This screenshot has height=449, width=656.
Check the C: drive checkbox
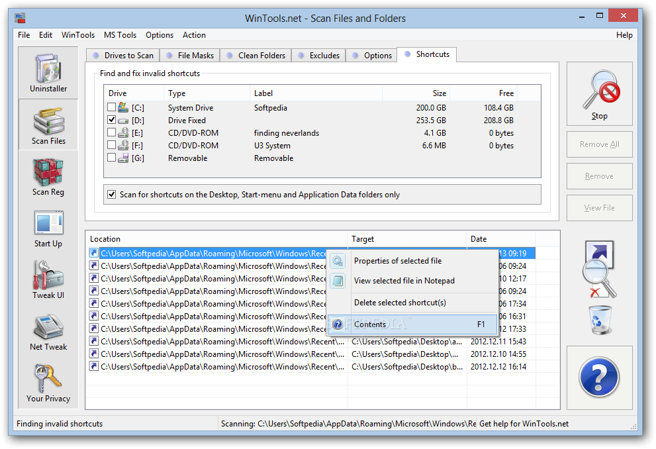[111, 107]
